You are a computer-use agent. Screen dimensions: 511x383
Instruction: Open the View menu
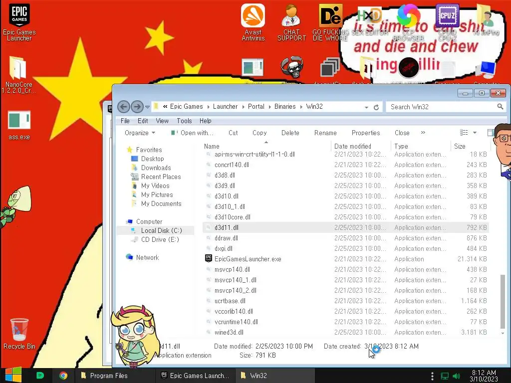pyautogui.click(x=162, y=121)
